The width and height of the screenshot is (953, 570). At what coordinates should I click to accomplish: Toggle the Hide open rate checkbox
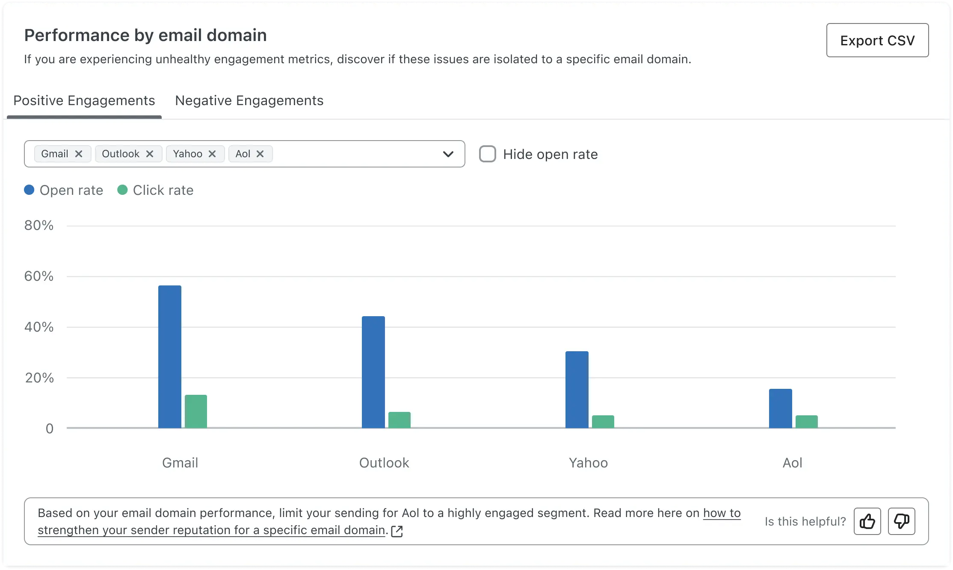pyautogui.click(x=488, y=154)
